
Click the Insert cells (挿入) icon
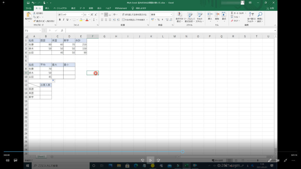pos(210,15)
